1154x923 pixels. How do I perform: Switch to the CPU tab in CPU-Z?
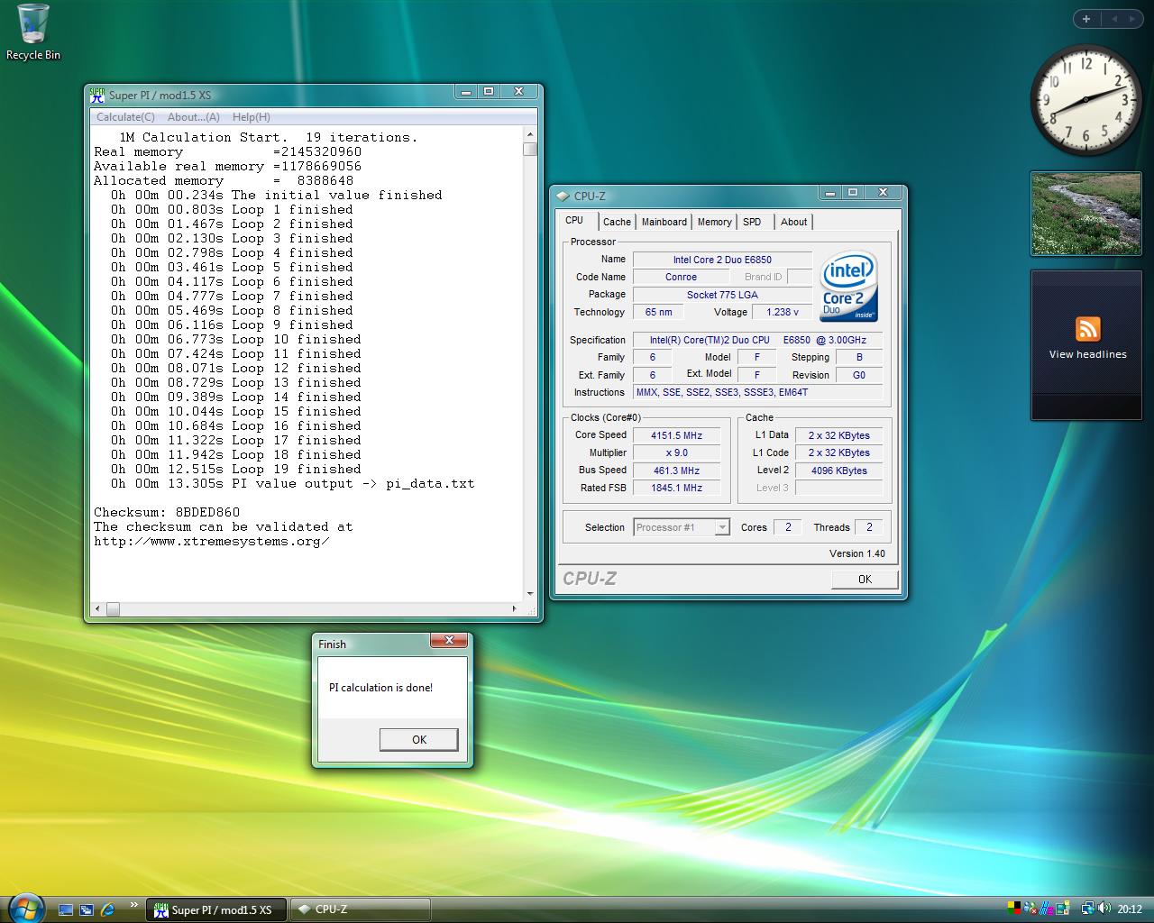574,221
